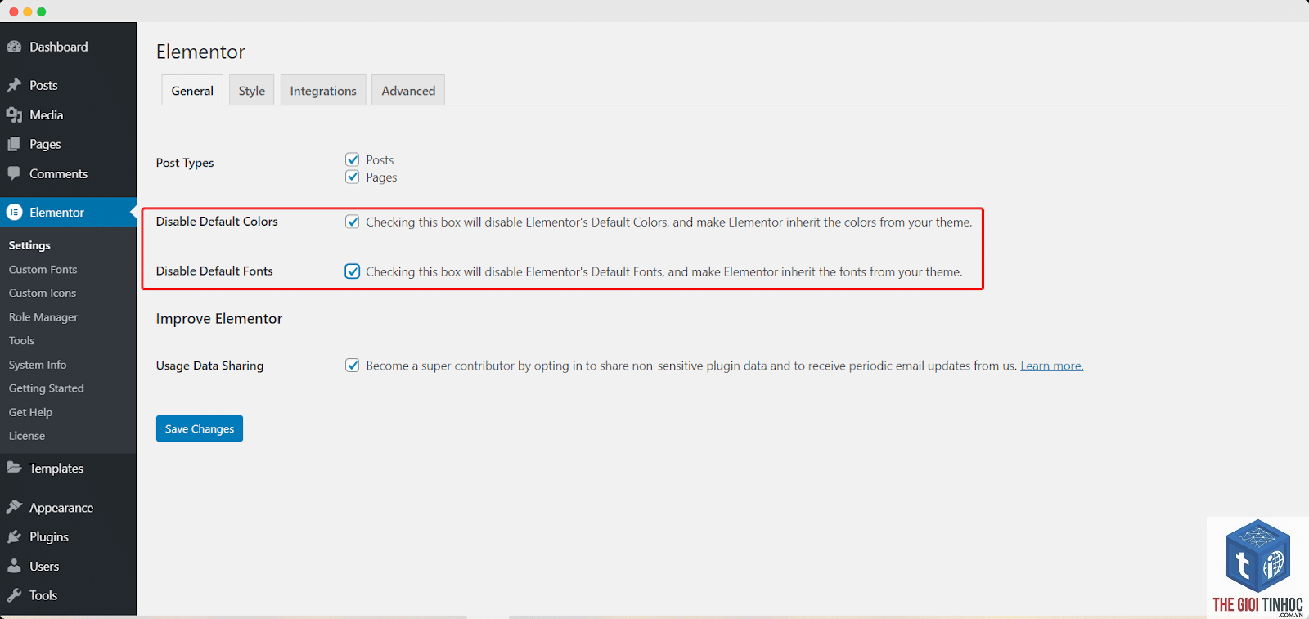1309x619 pixels.
Task: Switch to the Style tab
Action: tap(252, 90)
